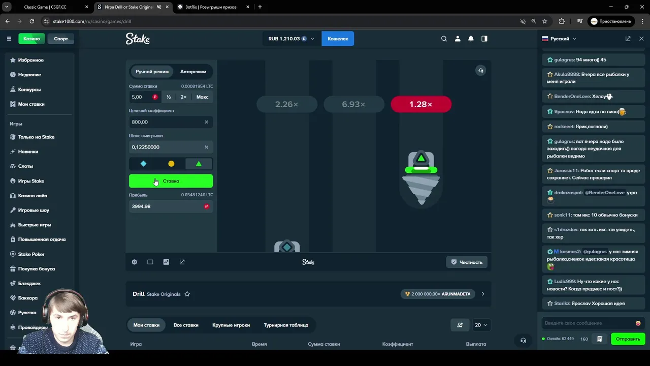Open the notifications bell
Image resolution: width=650 pixels, height=366 pixels.
point(471,39)
